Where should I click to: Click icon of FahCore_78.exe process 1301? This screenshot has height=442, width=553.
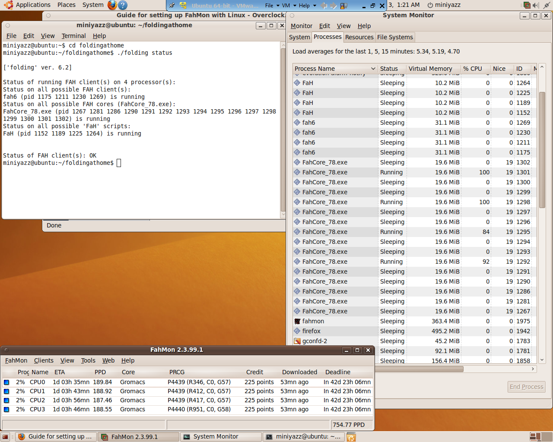pos(297,172)
